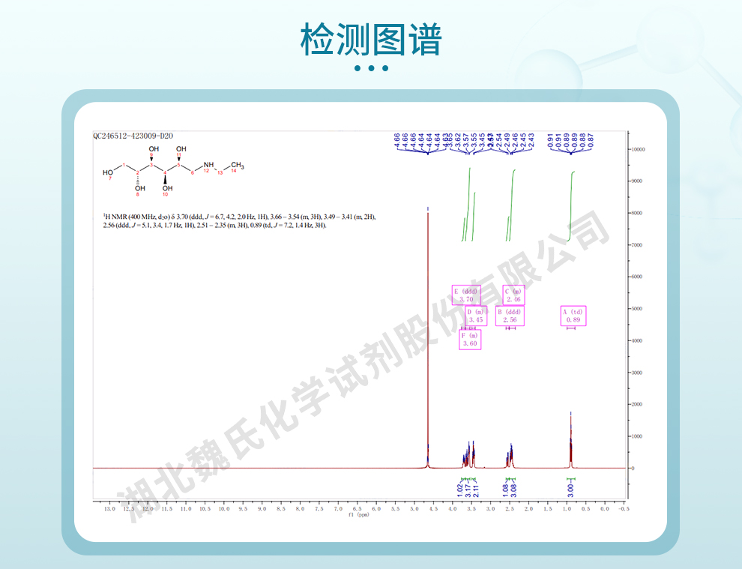Select the A (td) 0.89 peak label
This screenshot has width=742, height=569.
(x=573, y=316)
